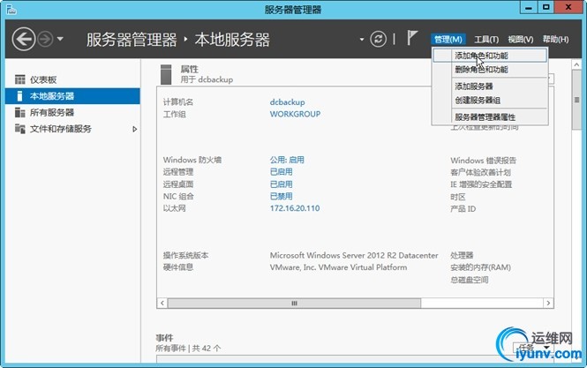The image size is (587, 368).
Task: Close the 服务器管理器 window
Action: pos(568,7)
